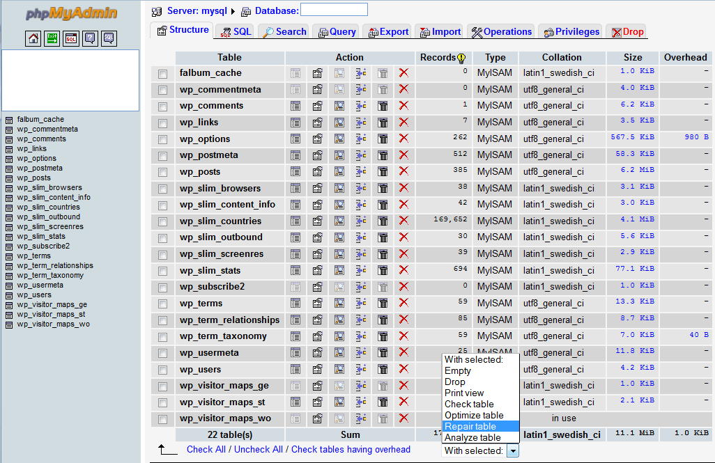Switch to the Export tab

coord(387,32)
